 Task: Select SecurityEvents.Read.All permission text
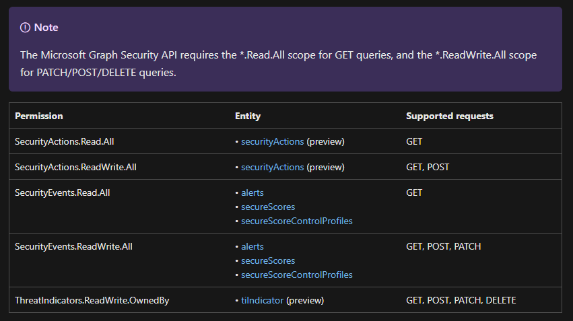pyautogui.click(x=63, y=193)
